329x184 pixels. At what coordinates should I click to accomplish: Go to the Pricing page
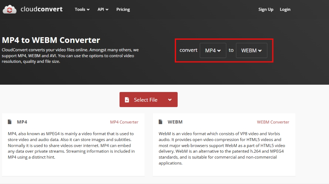pos(123,9)
